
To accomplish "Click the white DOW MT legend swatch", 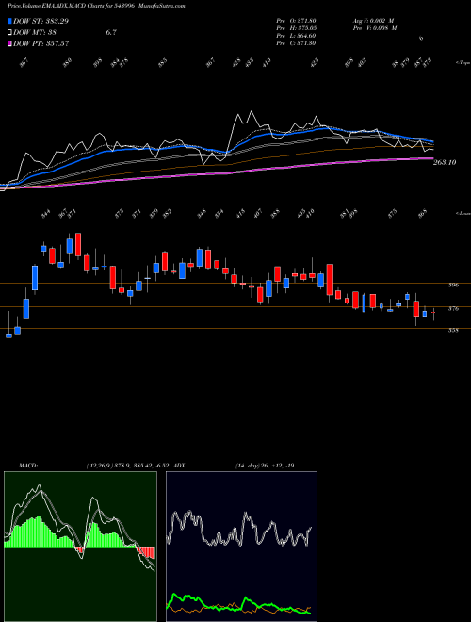I will pyautogui.click(x=10, y=33).
